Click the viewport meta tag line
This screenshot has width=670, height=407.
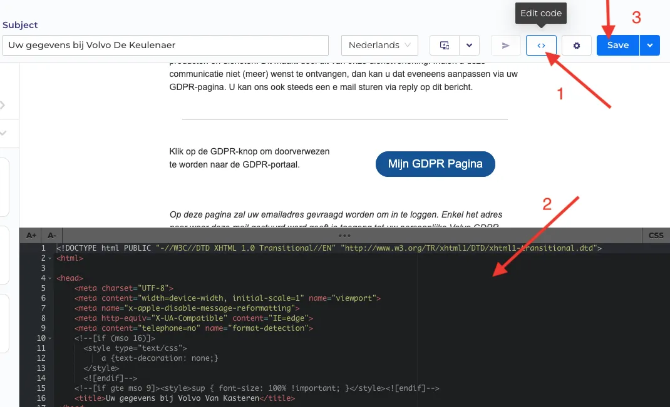point(227,298)
